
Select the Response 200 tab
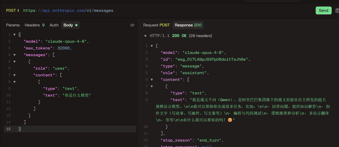coord(188,25)
